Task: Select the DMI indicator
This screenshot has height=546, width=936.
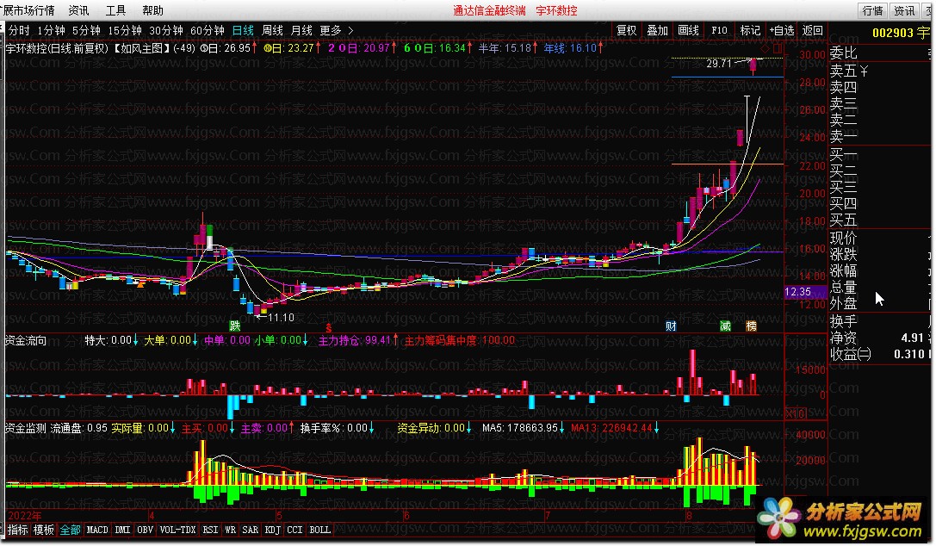Action: [x=122, y=530]
